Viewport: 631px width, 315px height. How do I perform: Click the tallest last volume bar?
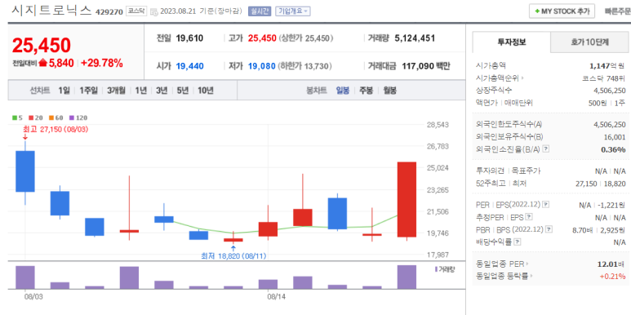tap(407, 277)
